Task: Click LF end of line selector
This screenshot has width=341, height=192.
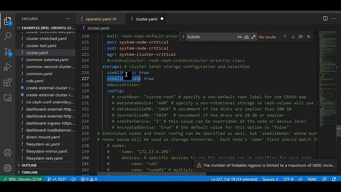Action: point(300,179)
